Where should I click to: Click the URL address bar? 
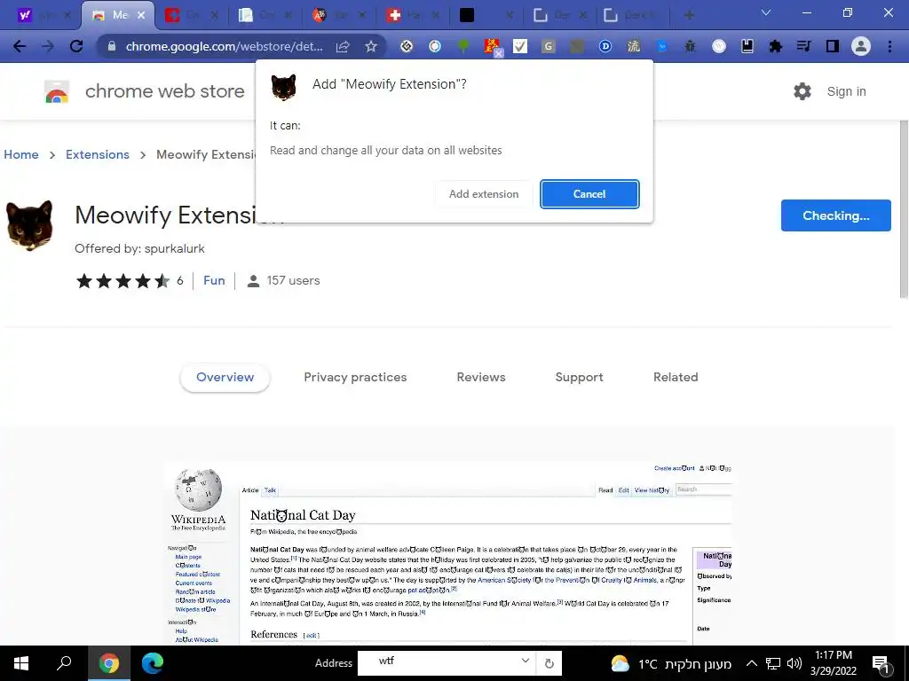pos(225,46)
